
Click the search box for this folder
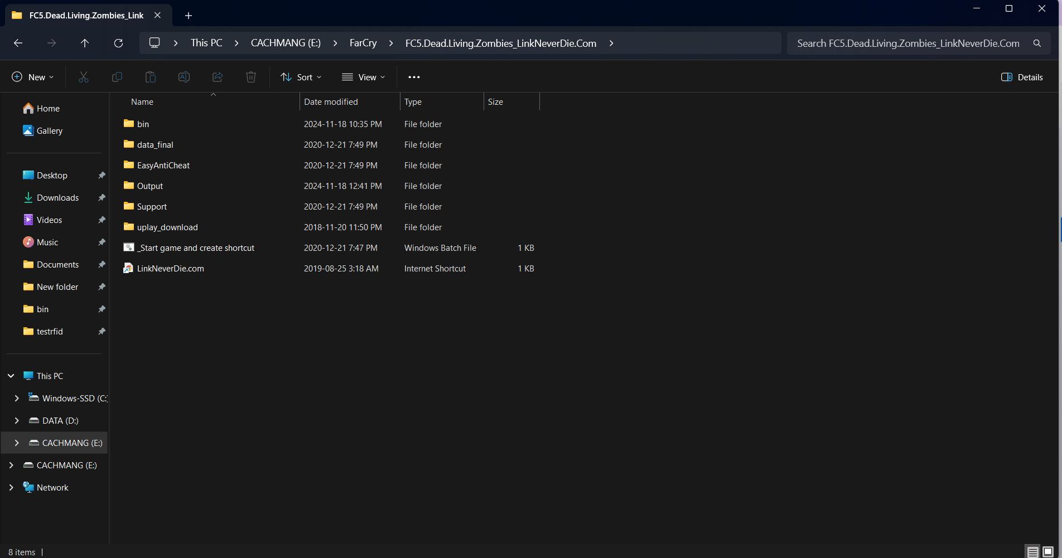click(x=908, y=43)
